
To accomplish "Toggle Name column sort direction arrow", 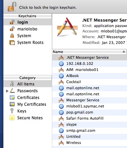I will pyautogui.click(x=124, y=52).
